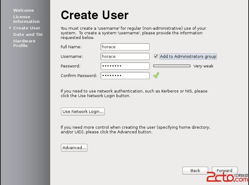Go Back to the previous step
This screenshot has height=185, width=249.
pyautogui.click(x=195, y=170)
